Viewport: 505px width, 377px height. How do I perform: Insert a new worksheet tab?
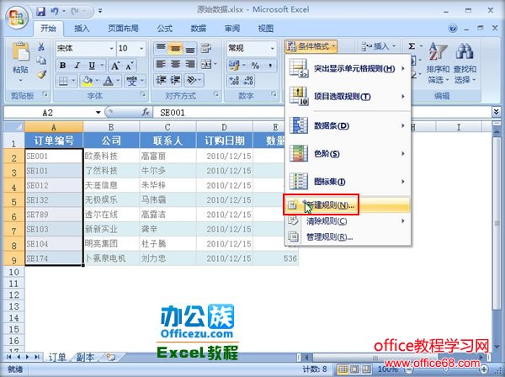(x=111, y=357)
